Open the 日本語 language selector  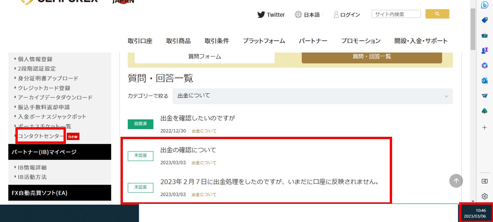[307, 15]
